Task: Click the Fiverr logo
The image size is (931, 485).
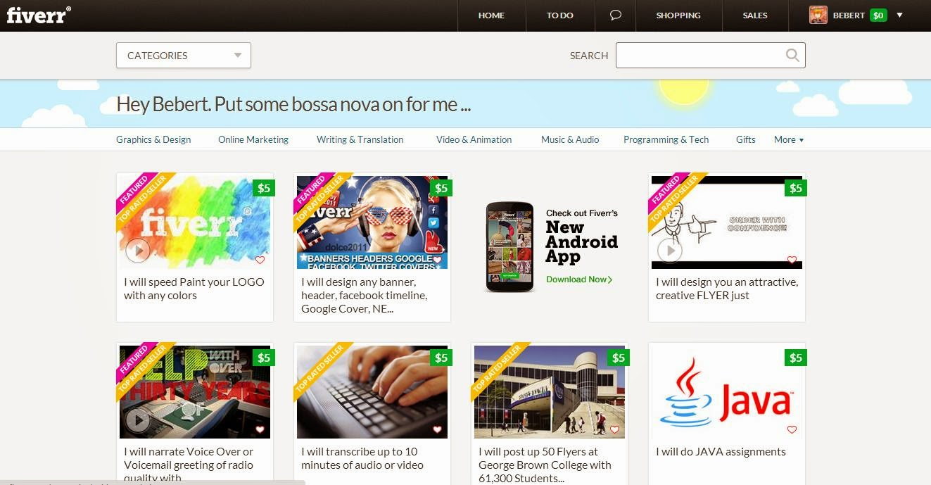Action: (x=39, y=15)
